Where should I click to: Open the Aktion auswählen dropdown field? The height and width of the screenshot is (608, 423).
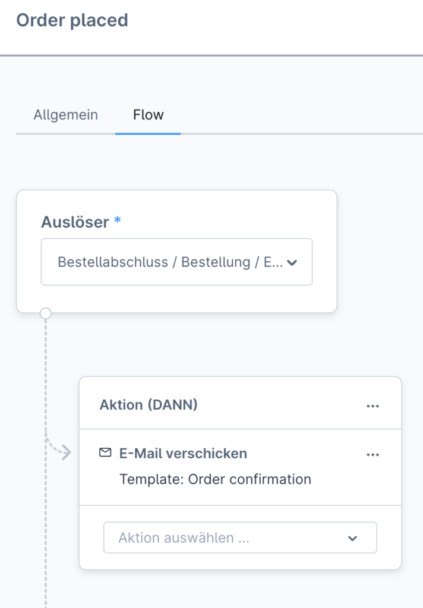[x=240, y=538]
